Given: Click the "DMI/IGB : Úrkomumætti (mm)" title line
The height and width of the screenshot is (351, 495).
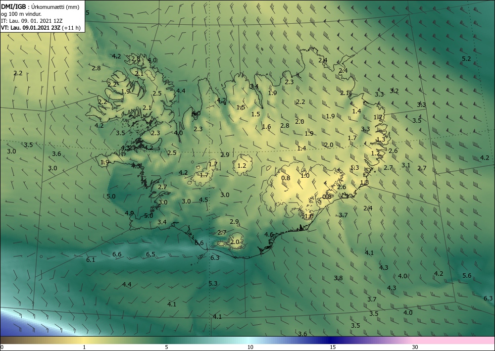Looking at the screenshot, I should point(40,6).
